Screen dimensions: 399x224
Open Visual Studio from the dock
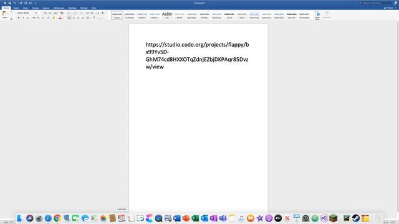tap(324, 218)
